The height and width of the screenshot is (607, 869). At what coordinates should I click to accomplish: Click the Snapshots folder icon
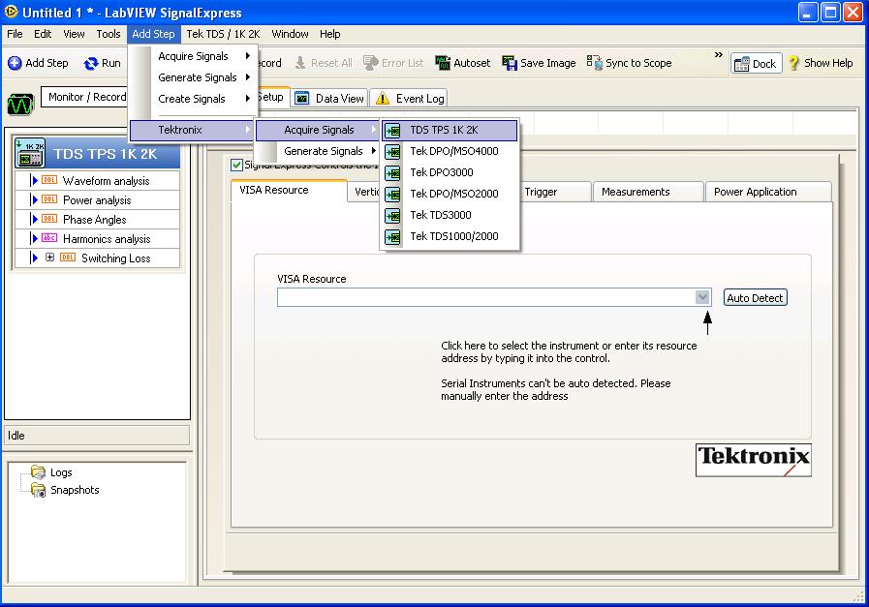click(x=38, y=490)
